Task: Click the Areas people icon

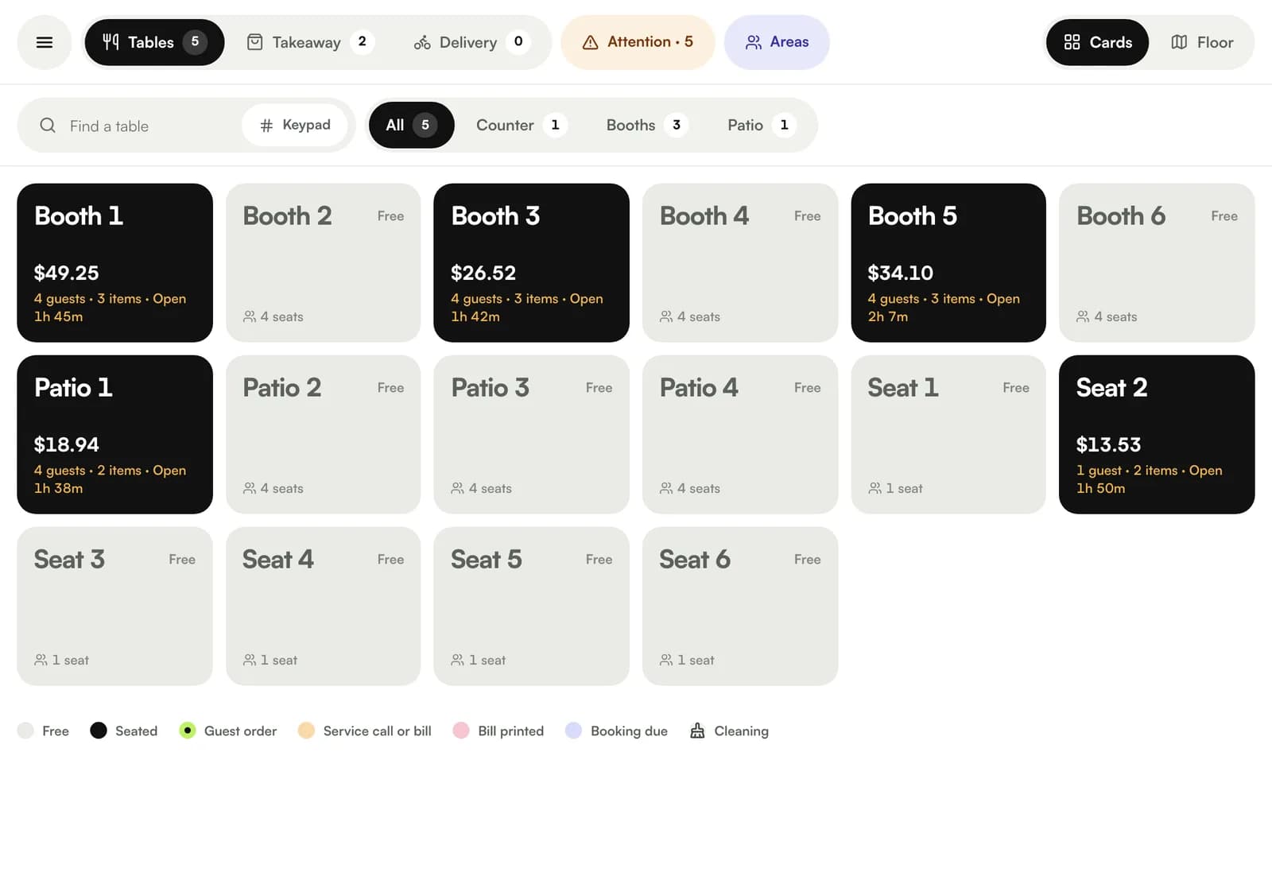Action: click(754, 42)
